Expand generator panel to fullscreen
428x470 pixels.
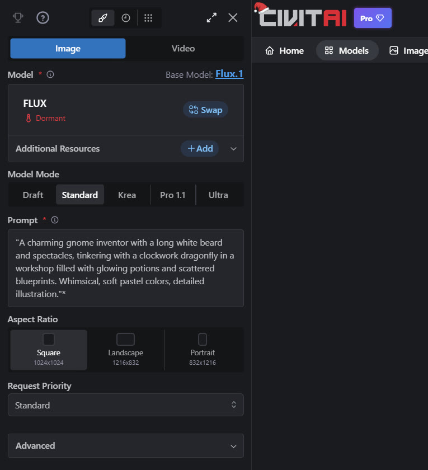(x=211, y=18)
